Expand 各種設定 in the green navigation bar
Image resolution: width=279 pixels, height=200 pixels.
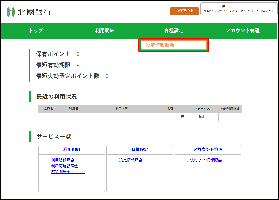[174, 31]
